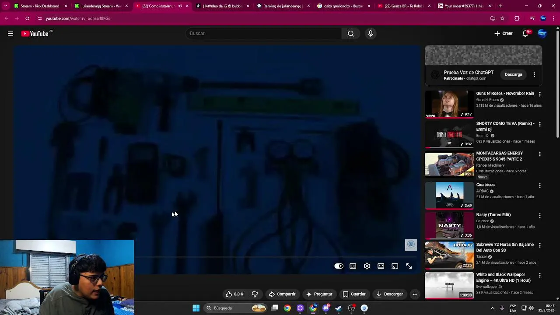This screenshot has width=560, height=315.
Task: Cast the video to a TV
Action: 395,266
